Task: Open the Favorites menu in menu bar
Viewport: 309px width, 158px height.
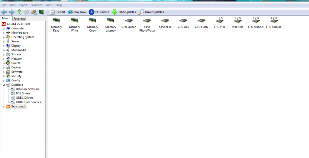Action: (36, 5)
